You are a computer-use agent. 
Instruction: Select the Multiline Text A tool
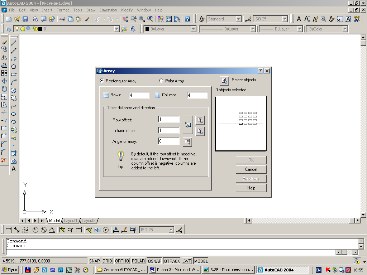[x=14, y=169]
